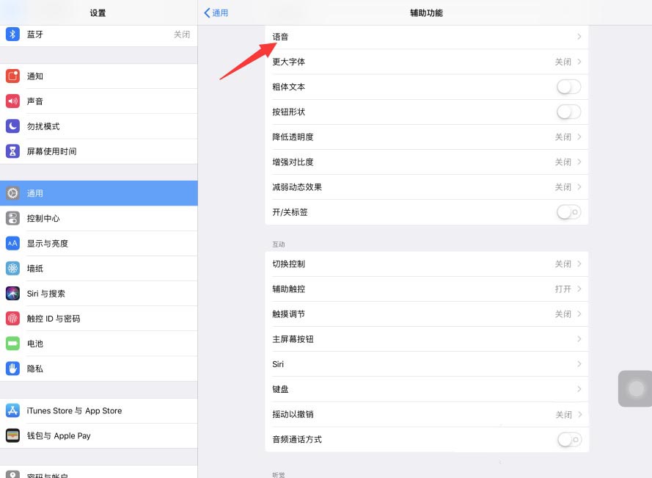Tap 打开 value on 辅助触控 row
This screenshot has width=652, height=478.
(x=563, y=289)
